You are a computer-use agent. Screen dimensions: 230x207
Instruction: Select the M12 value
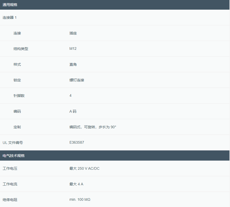(73, 49)
